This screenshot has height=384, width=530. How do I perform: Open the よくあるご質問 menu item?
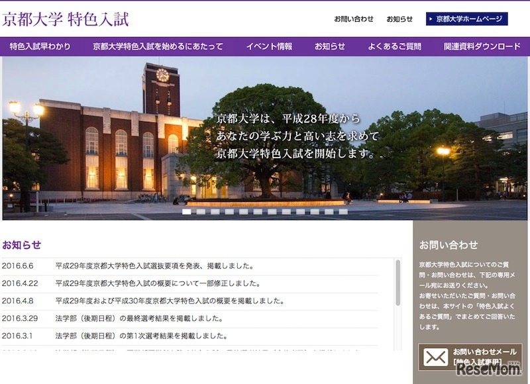[x=394, y=46]
